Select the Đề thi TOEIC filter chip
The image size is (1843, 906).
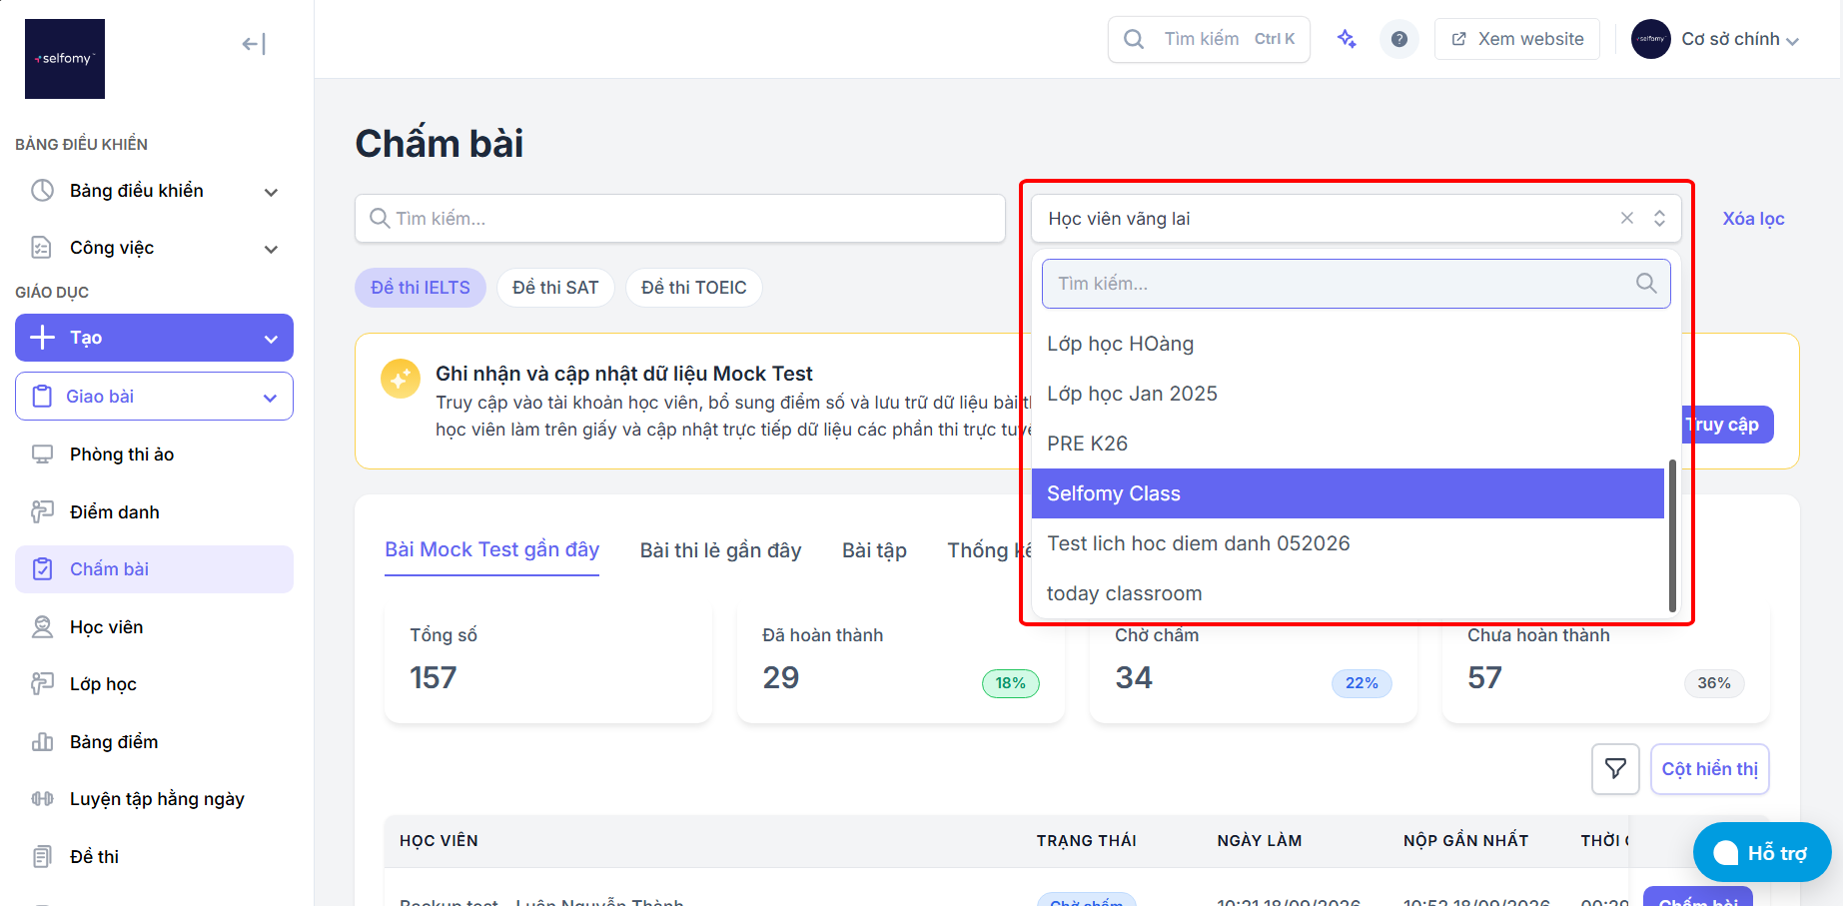click(693, 288)
